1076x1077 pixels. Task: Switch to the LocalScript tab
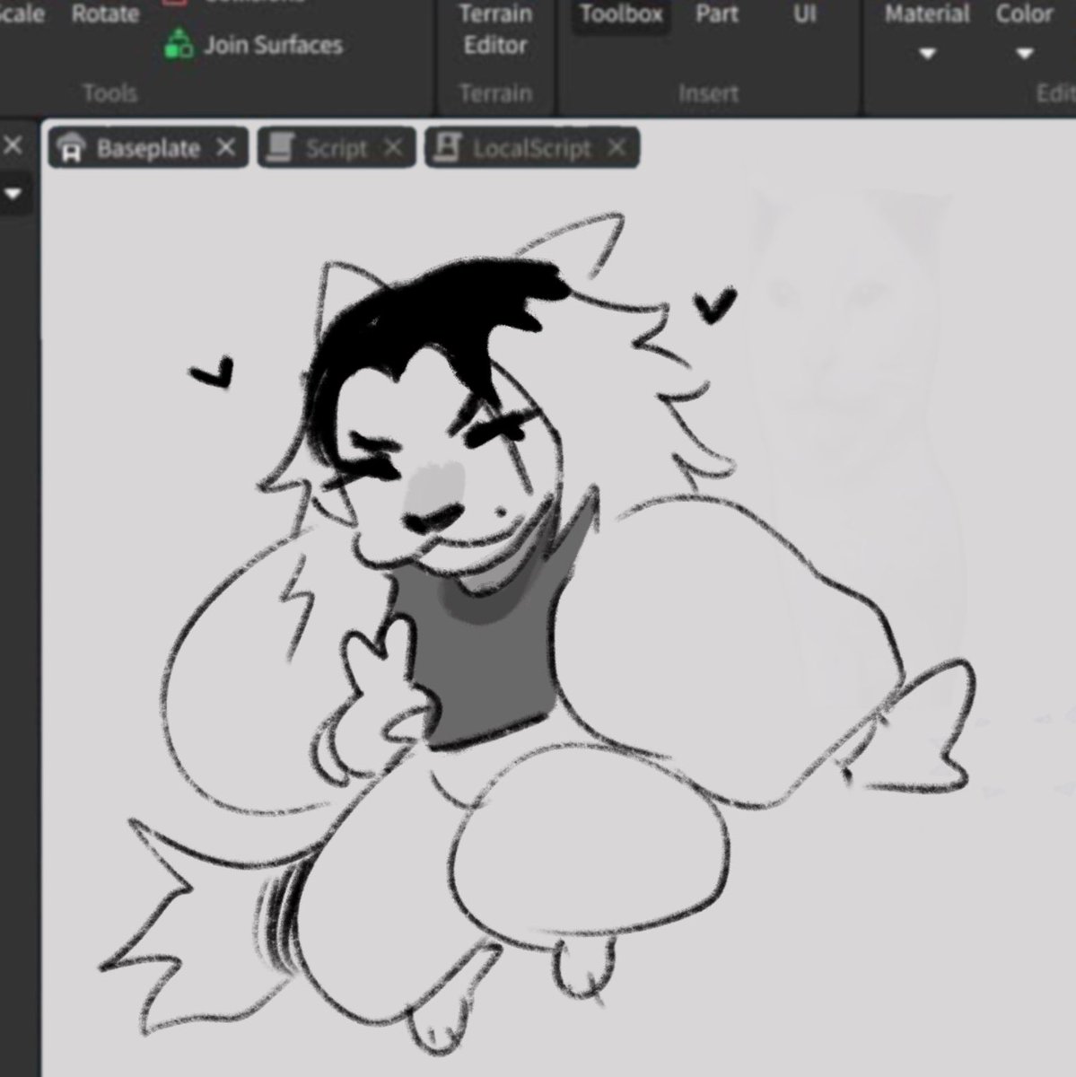click(532, 148)
